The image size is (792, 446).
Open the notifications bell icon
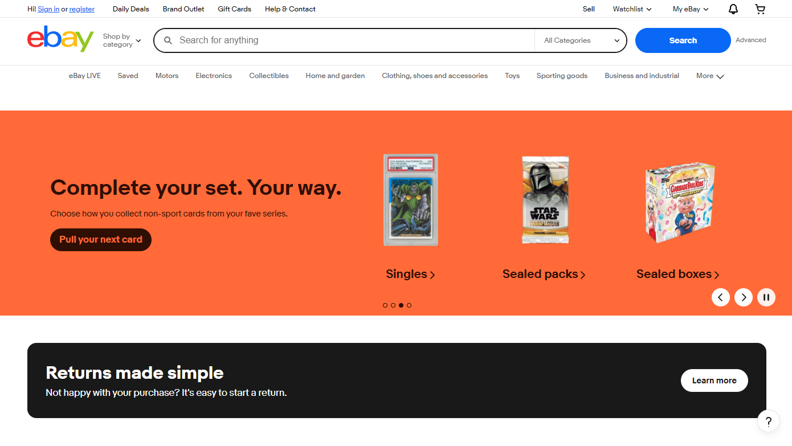point(733,9)
